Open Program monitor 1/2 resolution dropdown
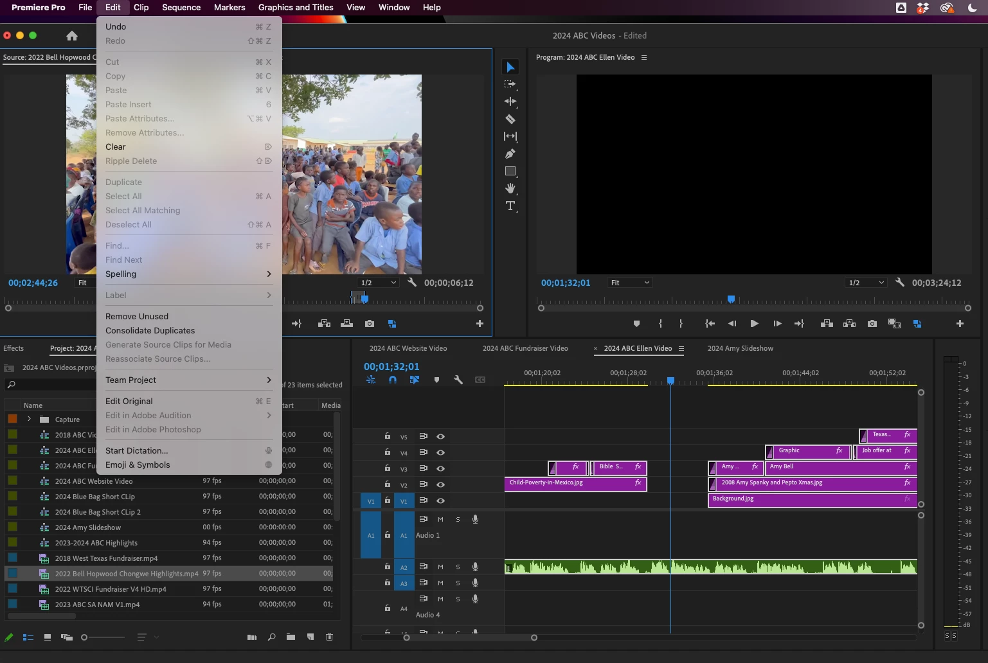The image size is (988, 663). point(867,283)
